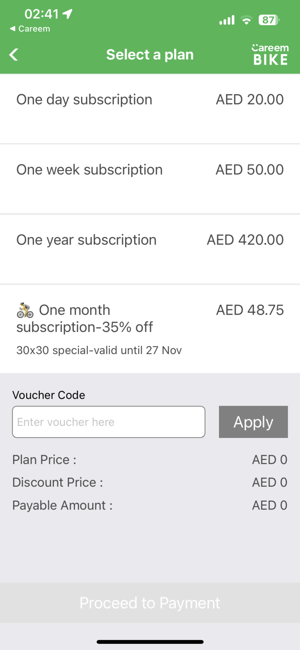Tap the 30x30 special validity note
Screen dimensions: 300x650
(x=99, y=350)
